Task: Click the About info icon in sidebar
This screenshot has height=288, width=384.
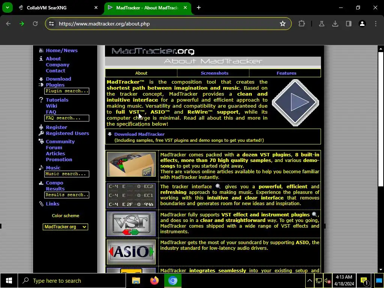Action: click(x=41, y=58)
